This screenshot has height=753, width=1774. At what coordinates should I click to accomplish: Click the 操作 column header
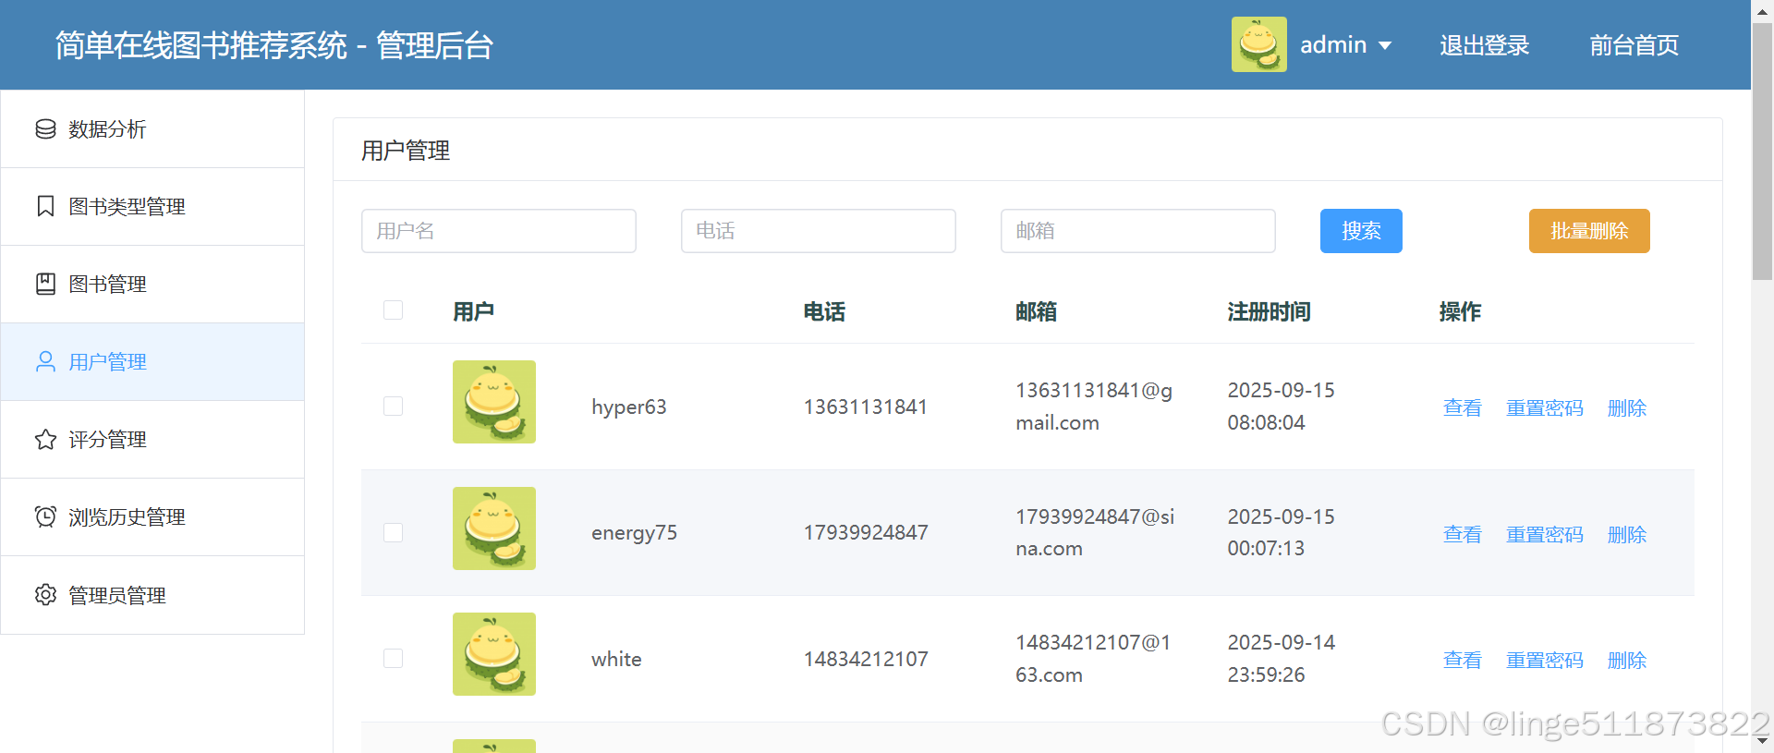click(x=1460, y=312)
